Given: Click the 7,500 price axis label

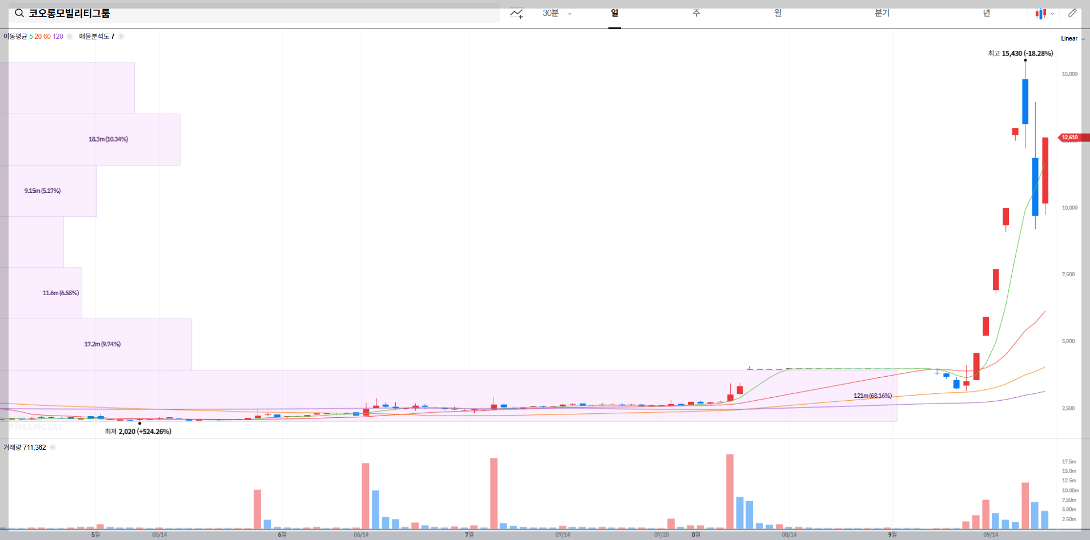Looking at the screenshot, I should (1068, 275).
